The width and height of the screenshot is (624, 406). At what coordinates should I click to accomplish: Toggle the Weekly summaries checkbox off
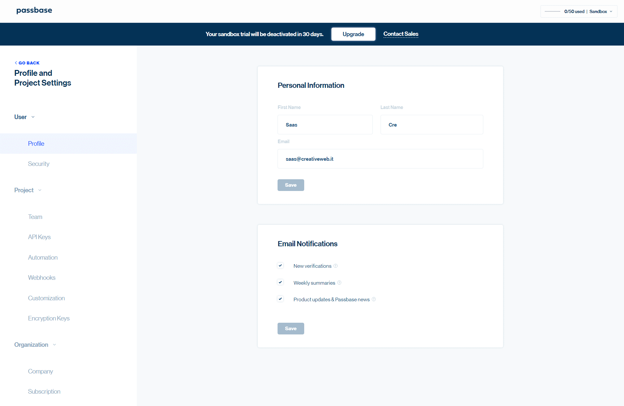[x=280, y=282]
